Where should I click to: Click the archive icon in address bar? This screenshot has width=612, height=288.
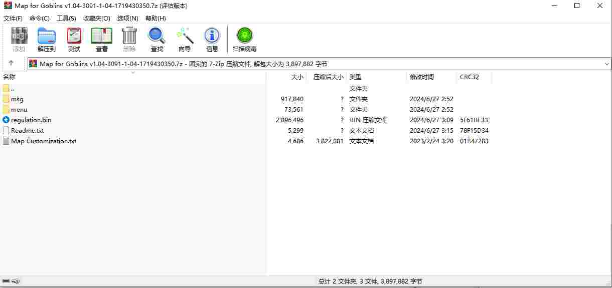point(34,64)
